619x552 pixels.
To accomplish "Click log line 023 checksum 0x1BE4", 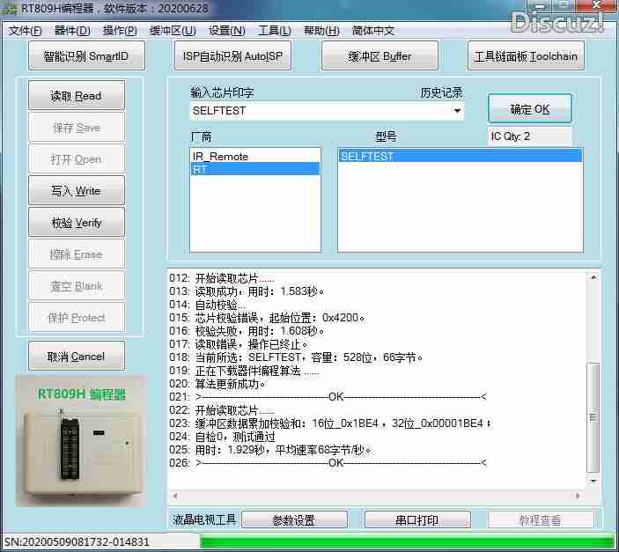I will 330,423.
